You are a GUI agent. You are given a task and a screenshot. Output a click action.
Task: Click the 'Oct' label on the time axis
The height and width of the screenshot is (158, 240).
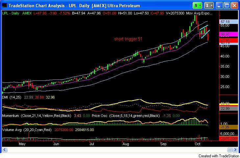[198, 144]
